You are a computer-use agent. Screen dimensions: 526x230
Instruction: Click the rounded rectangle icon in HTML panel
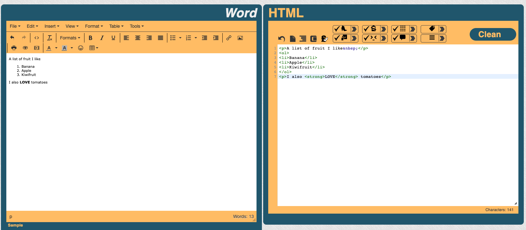tap(313, 39)
